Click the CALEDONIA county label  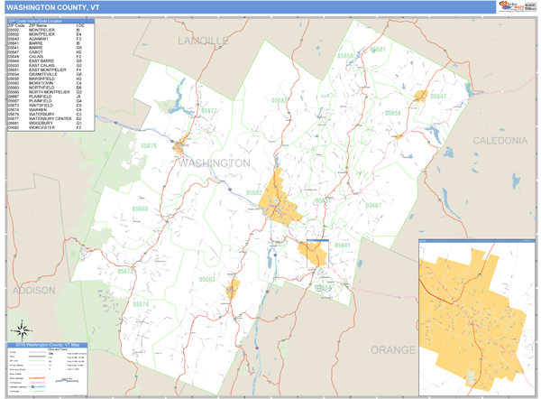(500, 141)
